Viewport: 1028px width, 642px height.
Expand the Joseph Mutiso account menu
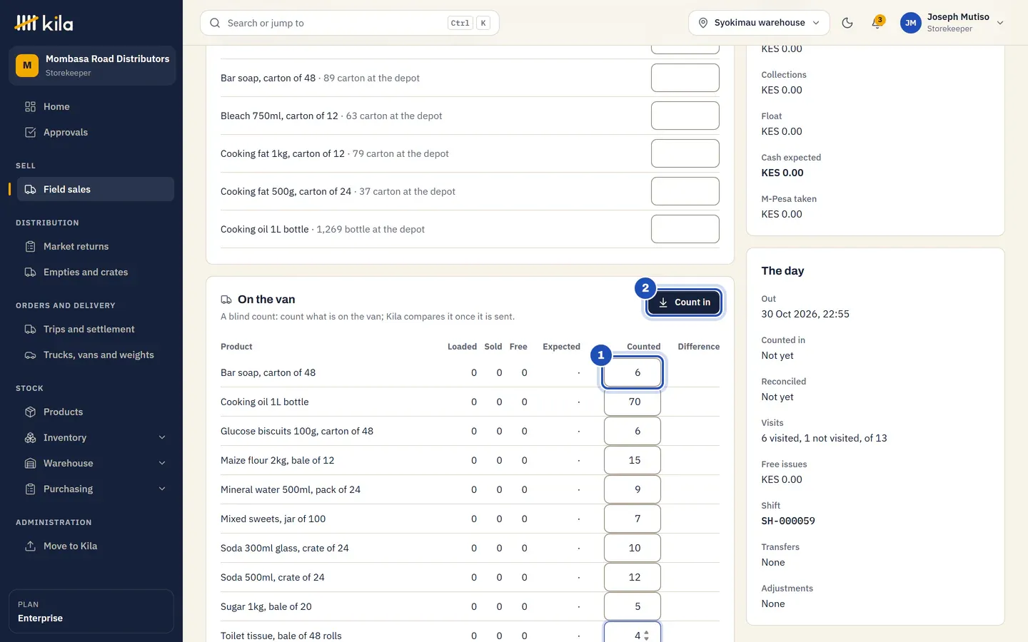(x=952, y=23)
